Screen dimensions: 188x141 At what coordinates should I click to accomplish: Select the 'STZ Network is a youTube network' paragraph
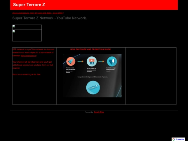pyautogui.click(x=33, y=53)
